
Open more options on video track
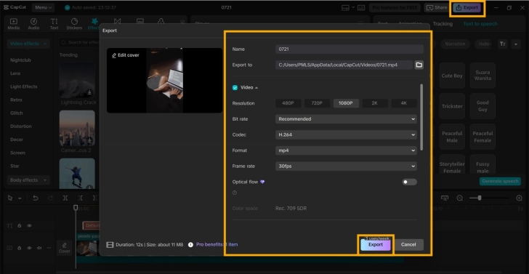tap(49, 248)
